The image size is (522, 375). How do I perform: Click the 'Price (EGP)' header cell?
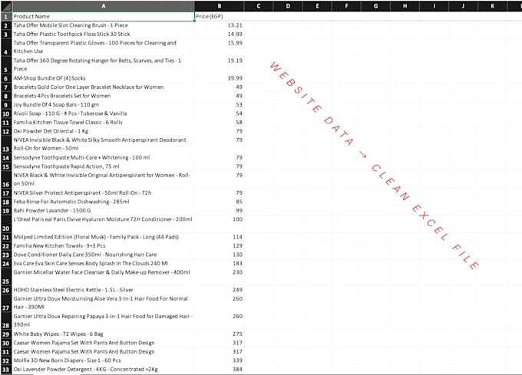219,16
